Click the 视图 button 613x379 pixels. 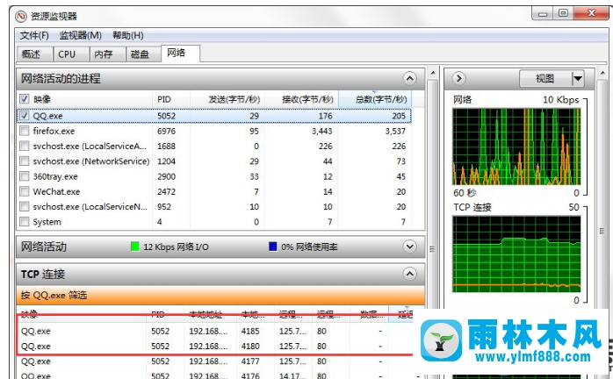(x=545, y=79)
